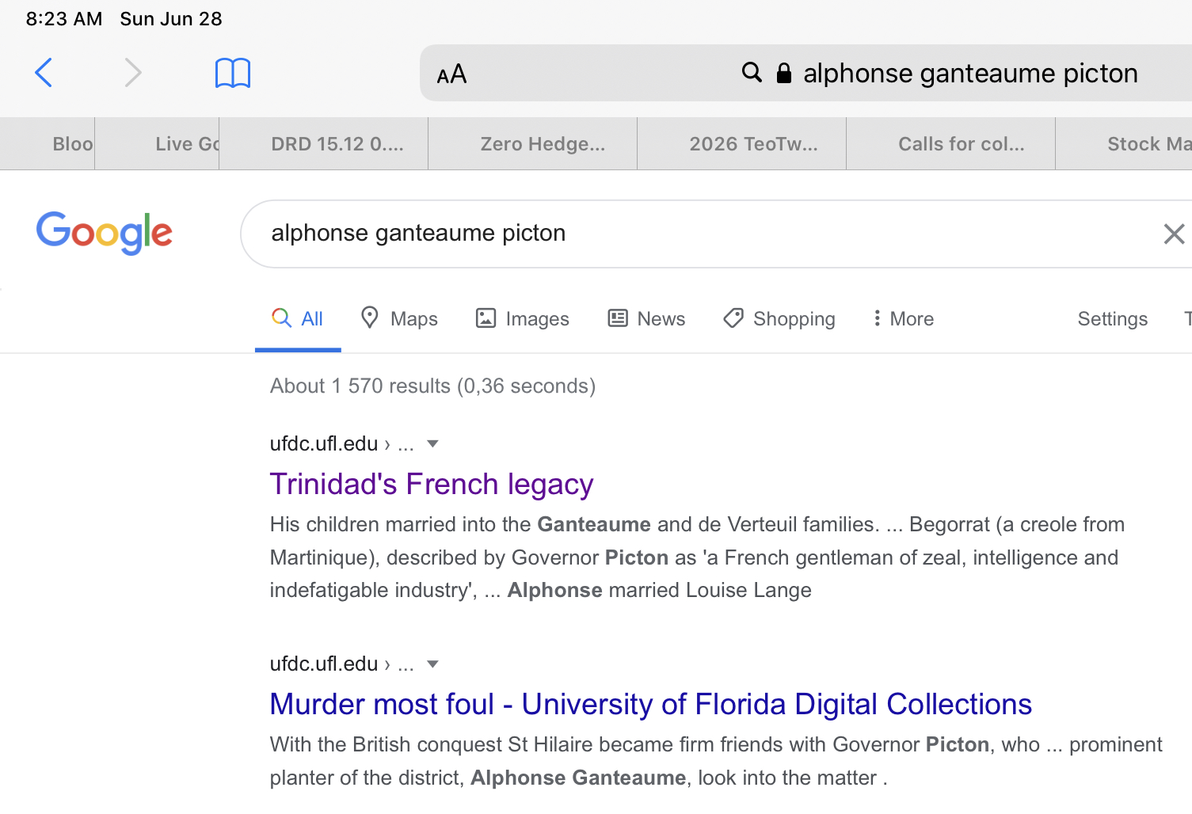Viewport: 1192px width, 814px height.
Task: Open the Shopping results tab
Action: coord(779,318)
